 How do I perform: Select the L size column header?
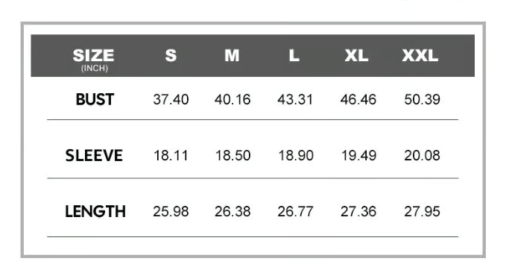tap(294, 55)
